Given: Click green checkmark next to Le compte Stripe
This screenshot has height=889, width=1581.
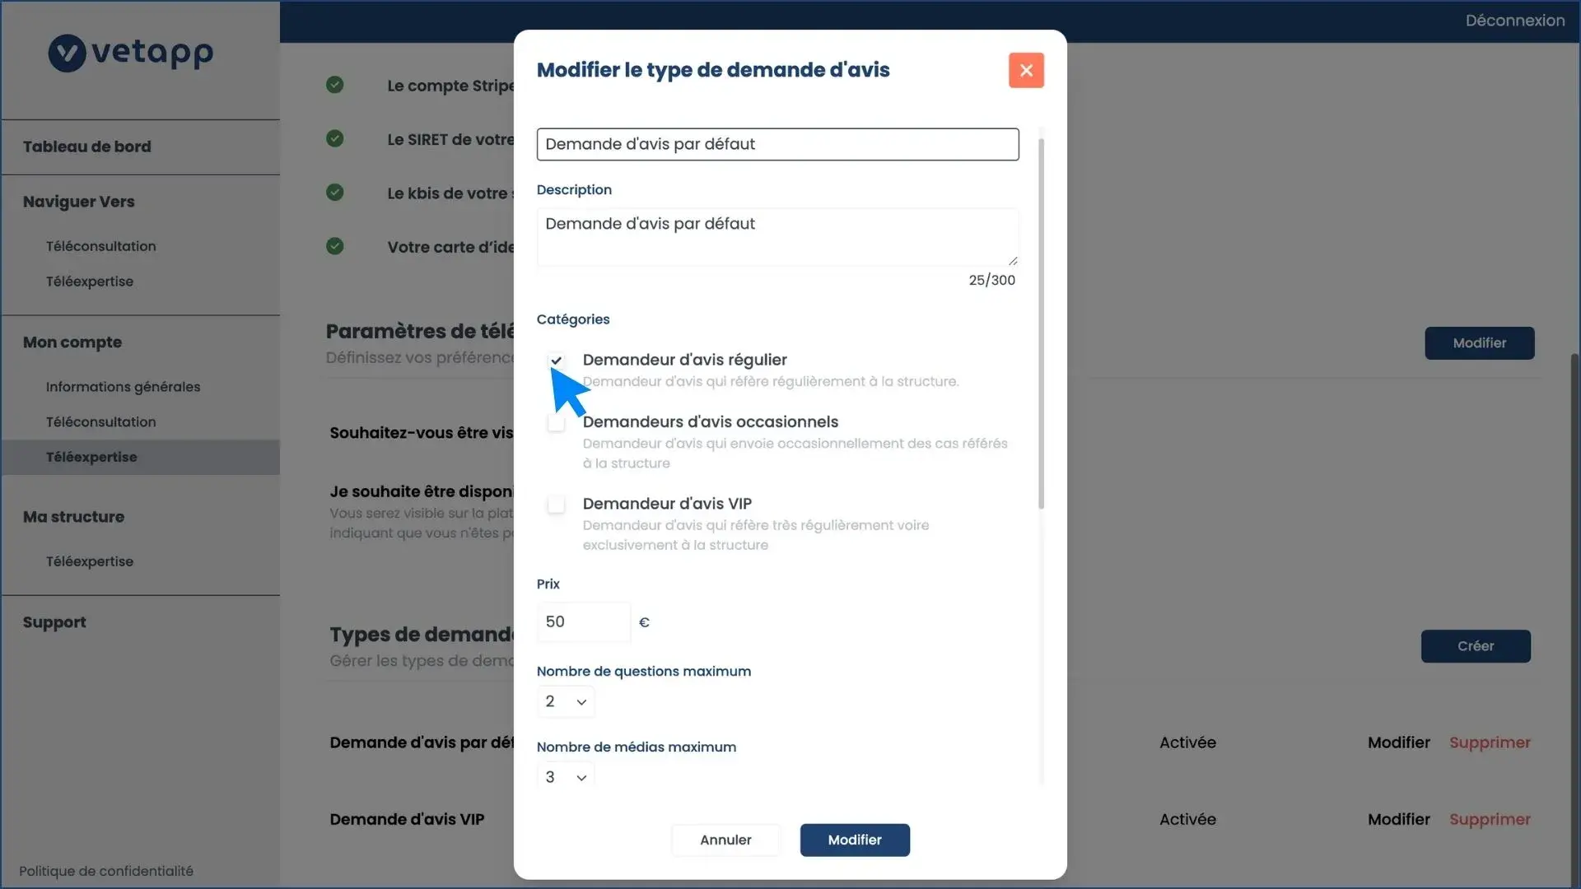Looking at the screenshot, I should [334, 85].
